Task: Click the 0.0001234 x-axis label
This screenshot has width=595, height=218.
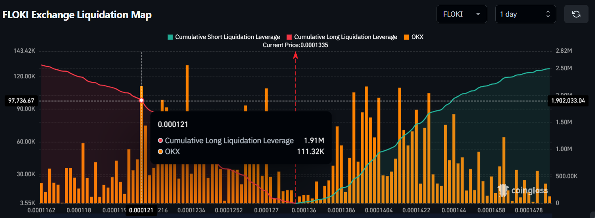Action: [x=191, y=210]
